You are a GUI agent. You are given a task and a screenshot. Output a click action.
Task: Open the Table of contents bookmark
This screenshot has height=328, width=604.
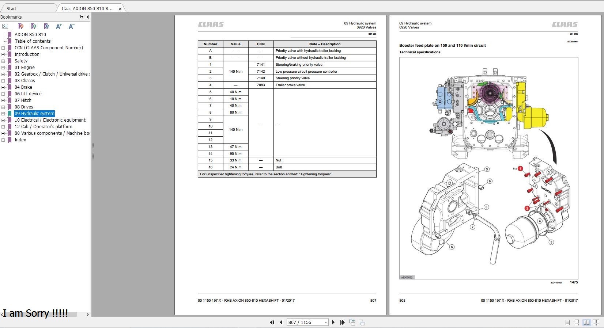tap(33, 41)
